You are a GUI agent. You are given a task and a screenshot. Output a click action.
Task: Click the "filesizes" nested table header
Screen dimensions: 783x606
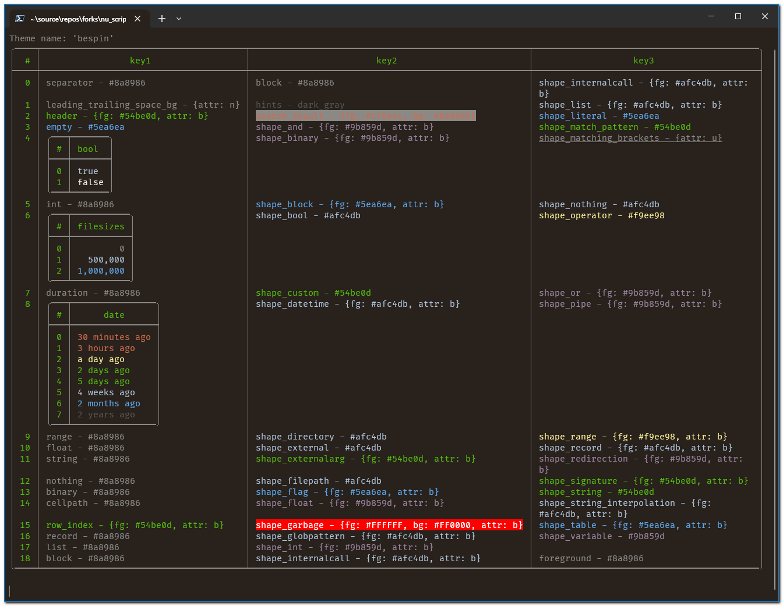tap(101, 226)
